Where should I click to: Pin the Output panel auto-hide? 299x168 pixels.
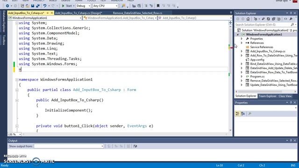pos(291,140)
